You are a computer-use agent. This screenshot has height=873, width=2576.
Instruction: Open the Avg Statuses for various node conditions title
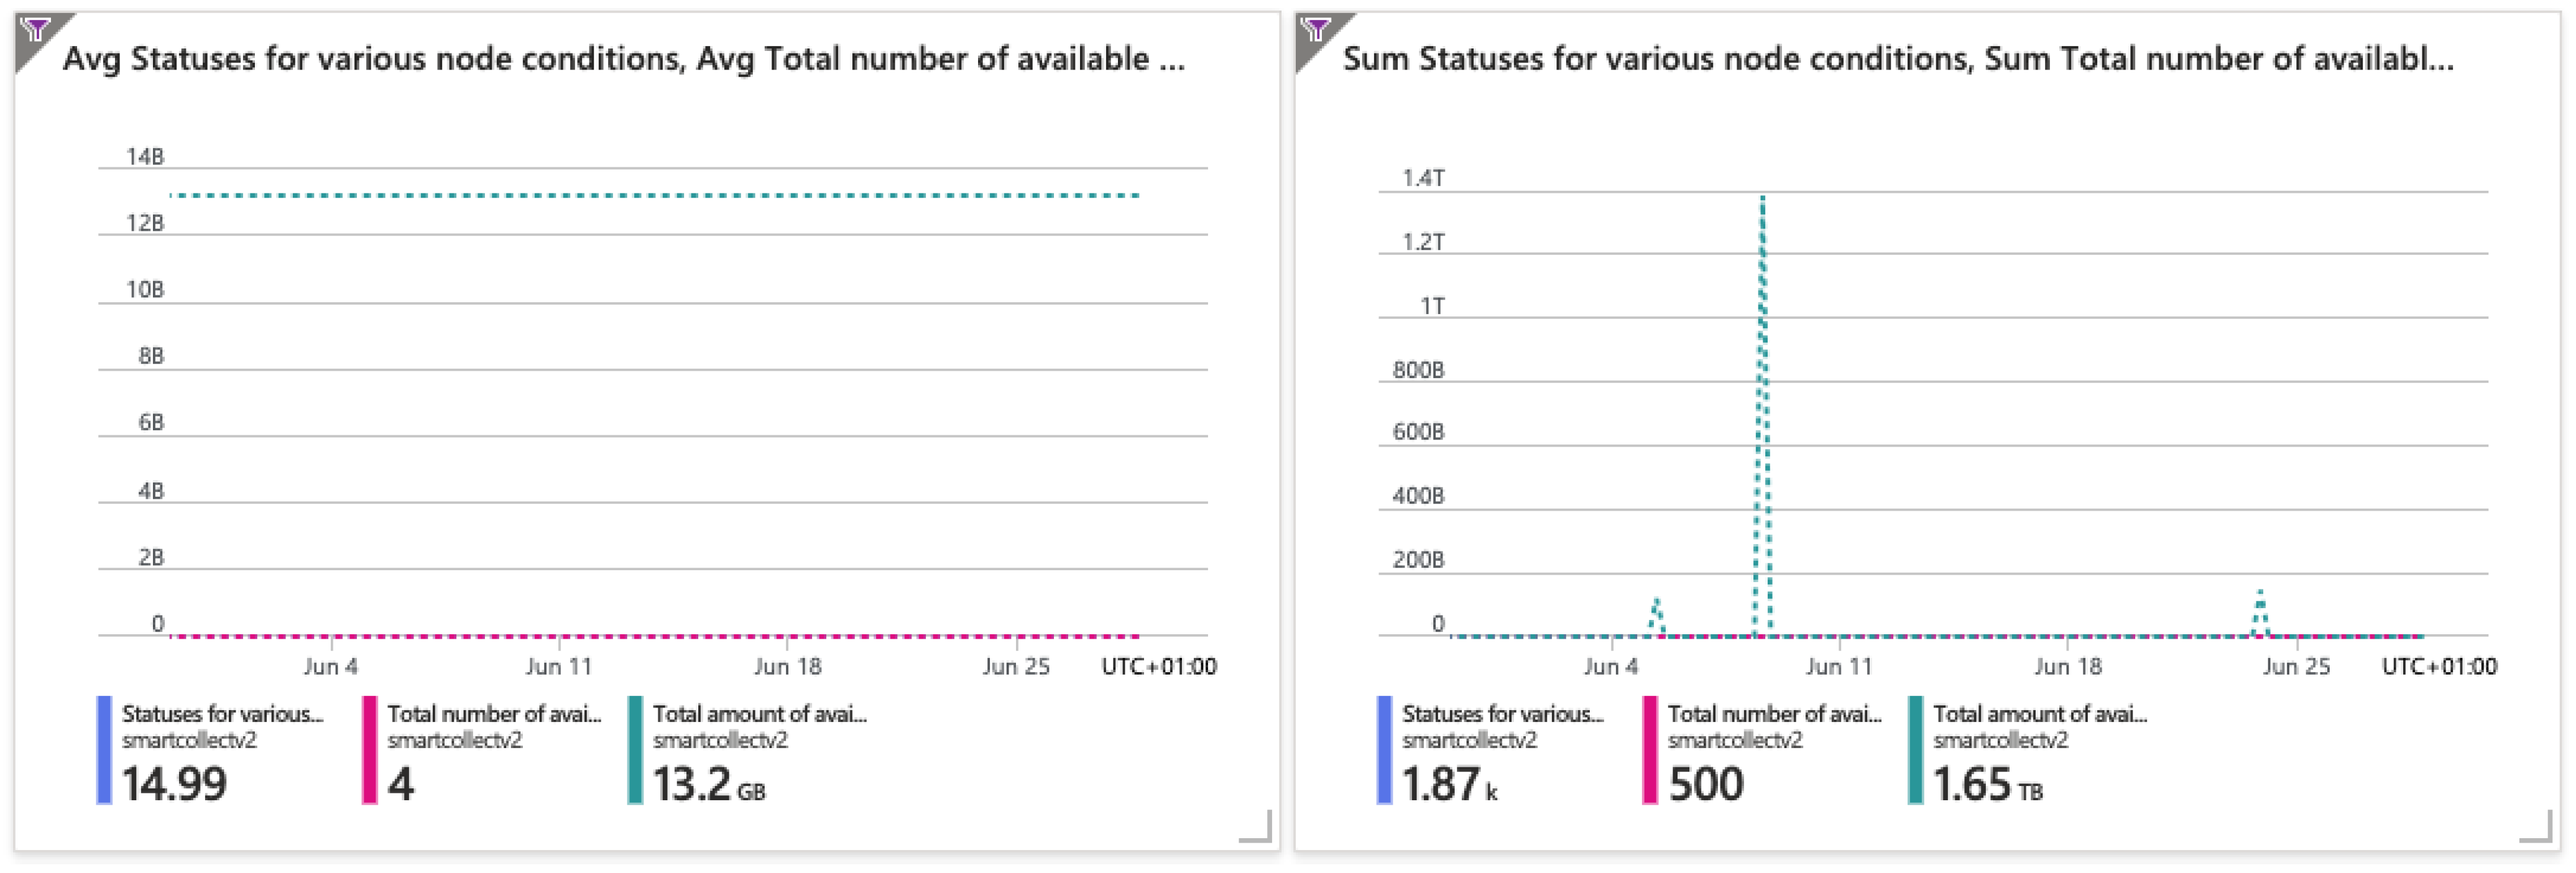(x=623, y=59)
